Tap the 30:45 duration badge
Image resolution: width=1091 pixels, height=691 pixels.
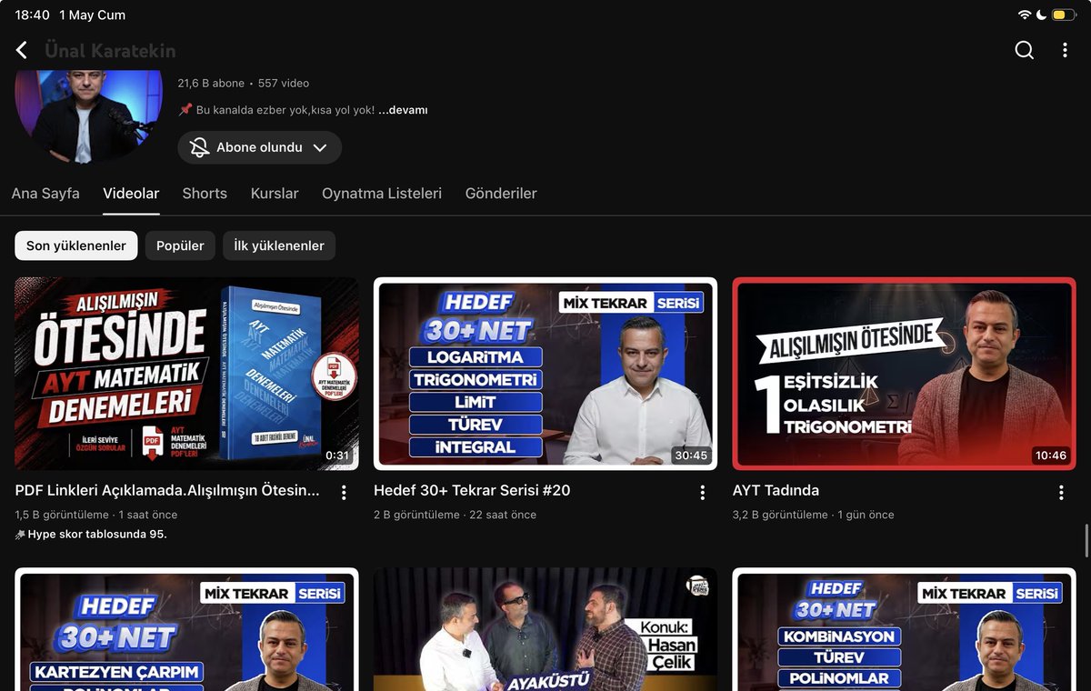click(x=691, y=456)
